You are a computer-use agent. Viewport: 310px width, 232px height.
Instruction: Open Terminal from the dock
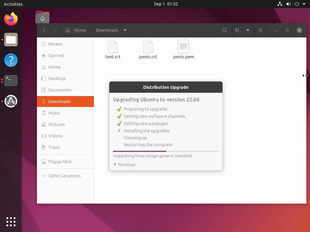11,80
